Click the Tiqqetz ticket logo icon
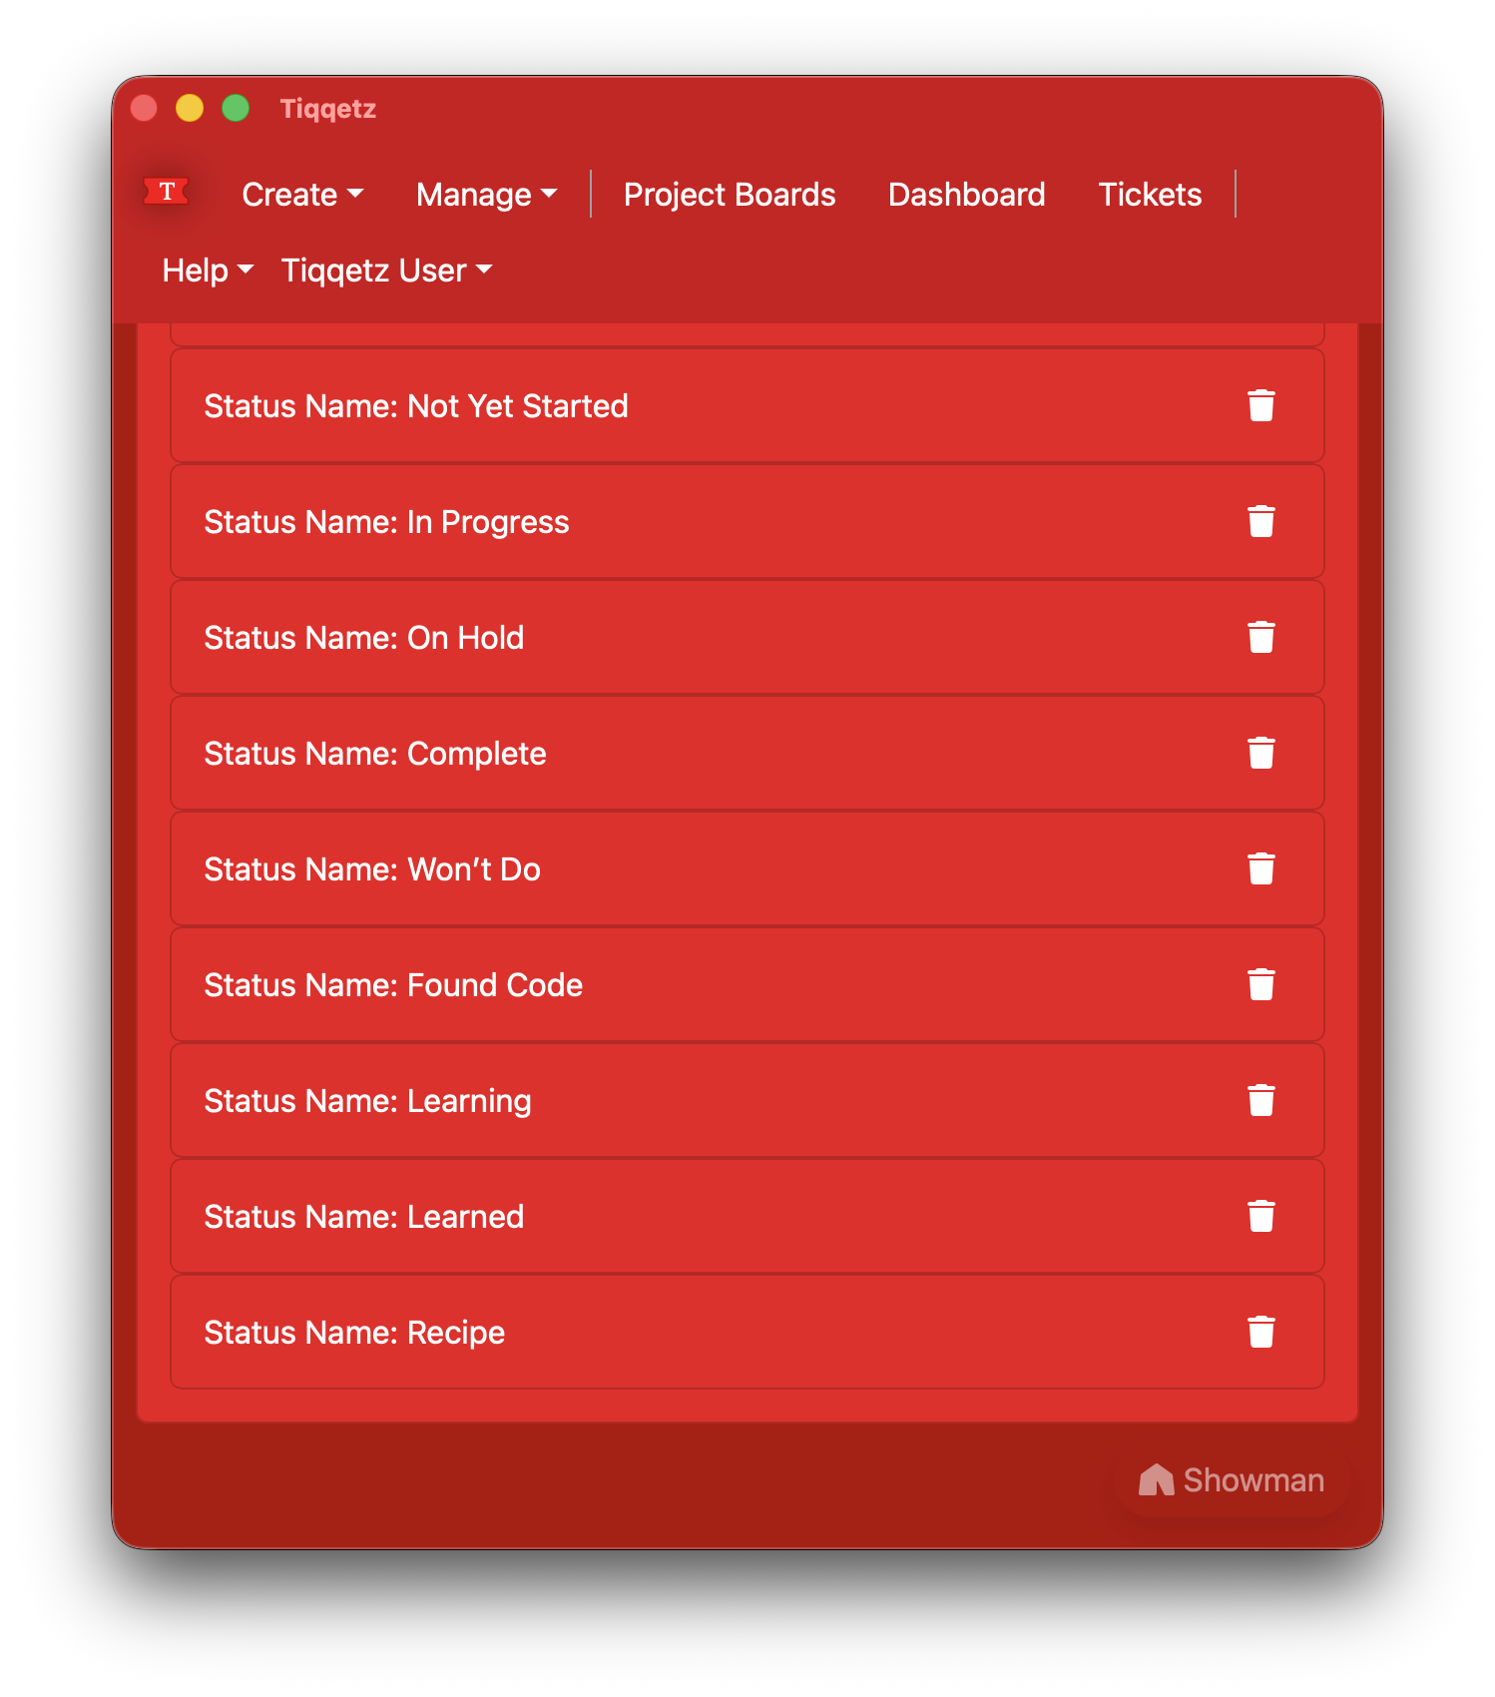The height and width of the screenshot is (1697, 1495). (x=167, y=191)
